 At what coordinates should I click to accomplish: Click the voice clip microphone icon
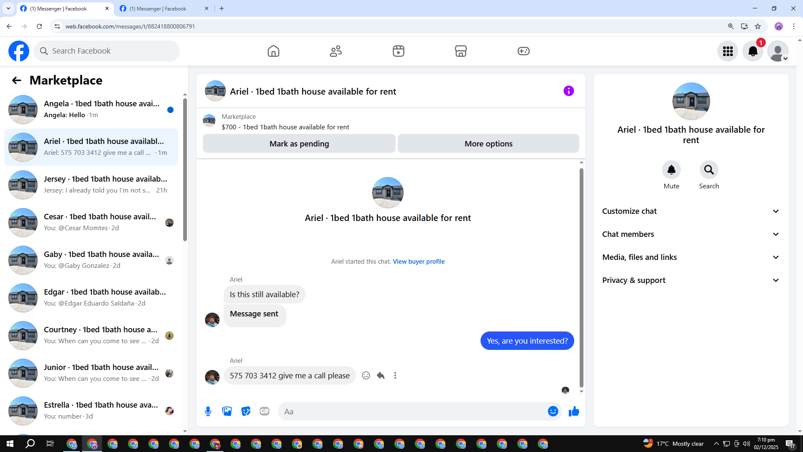click(x=208, y=411)
